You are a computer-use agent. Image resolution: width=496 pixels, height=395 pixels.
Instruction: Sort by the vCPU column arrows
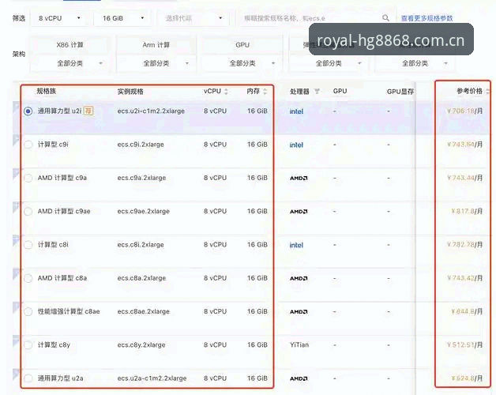(x=226, y=92)
